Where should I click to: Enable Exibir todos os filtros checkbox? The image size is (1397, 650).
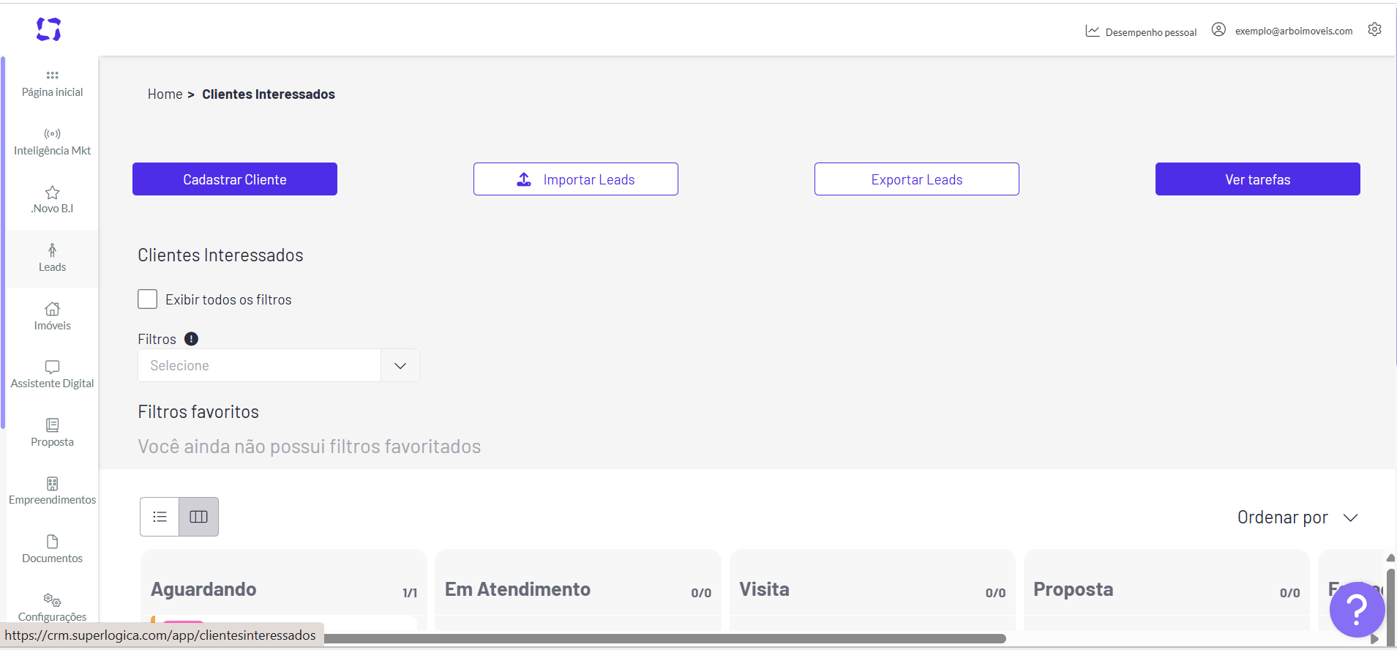coord(147,299)
